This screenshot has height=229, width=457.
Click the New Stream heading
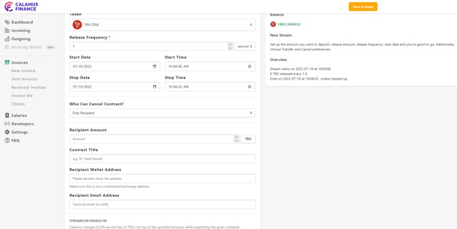click(281, 35)
